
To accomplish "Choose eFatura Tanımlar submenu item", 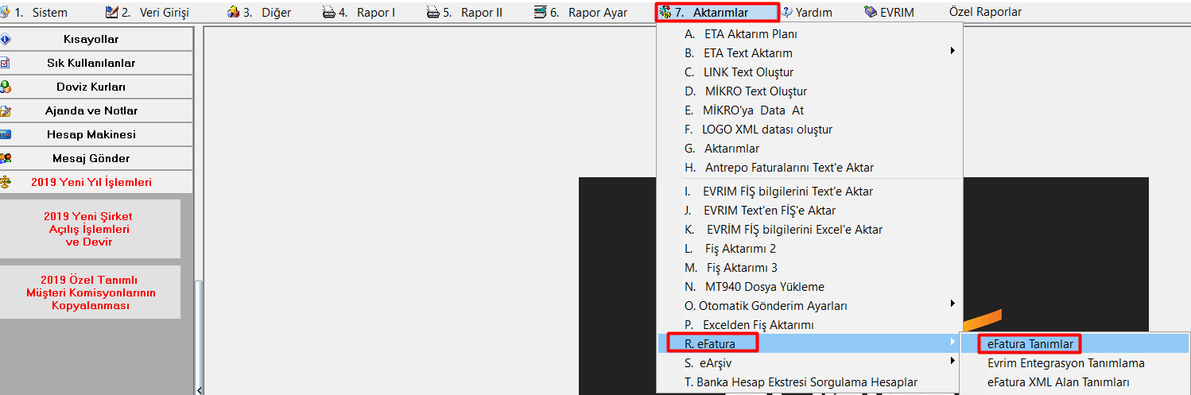I will point(1076,344).
